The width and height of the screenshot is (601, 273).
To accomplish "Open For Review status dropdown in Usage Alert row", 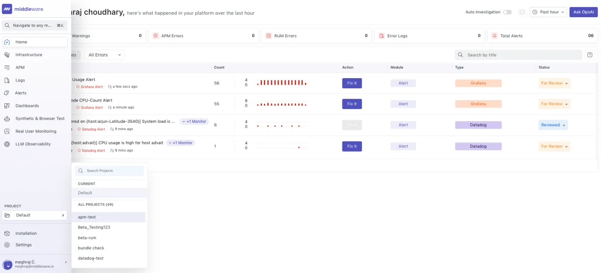I will (554, 83).
